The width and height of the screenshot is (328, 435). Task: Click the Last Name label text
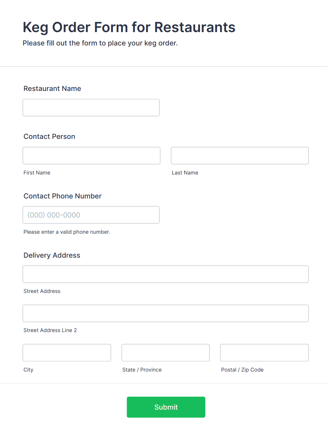pos(185,173)
